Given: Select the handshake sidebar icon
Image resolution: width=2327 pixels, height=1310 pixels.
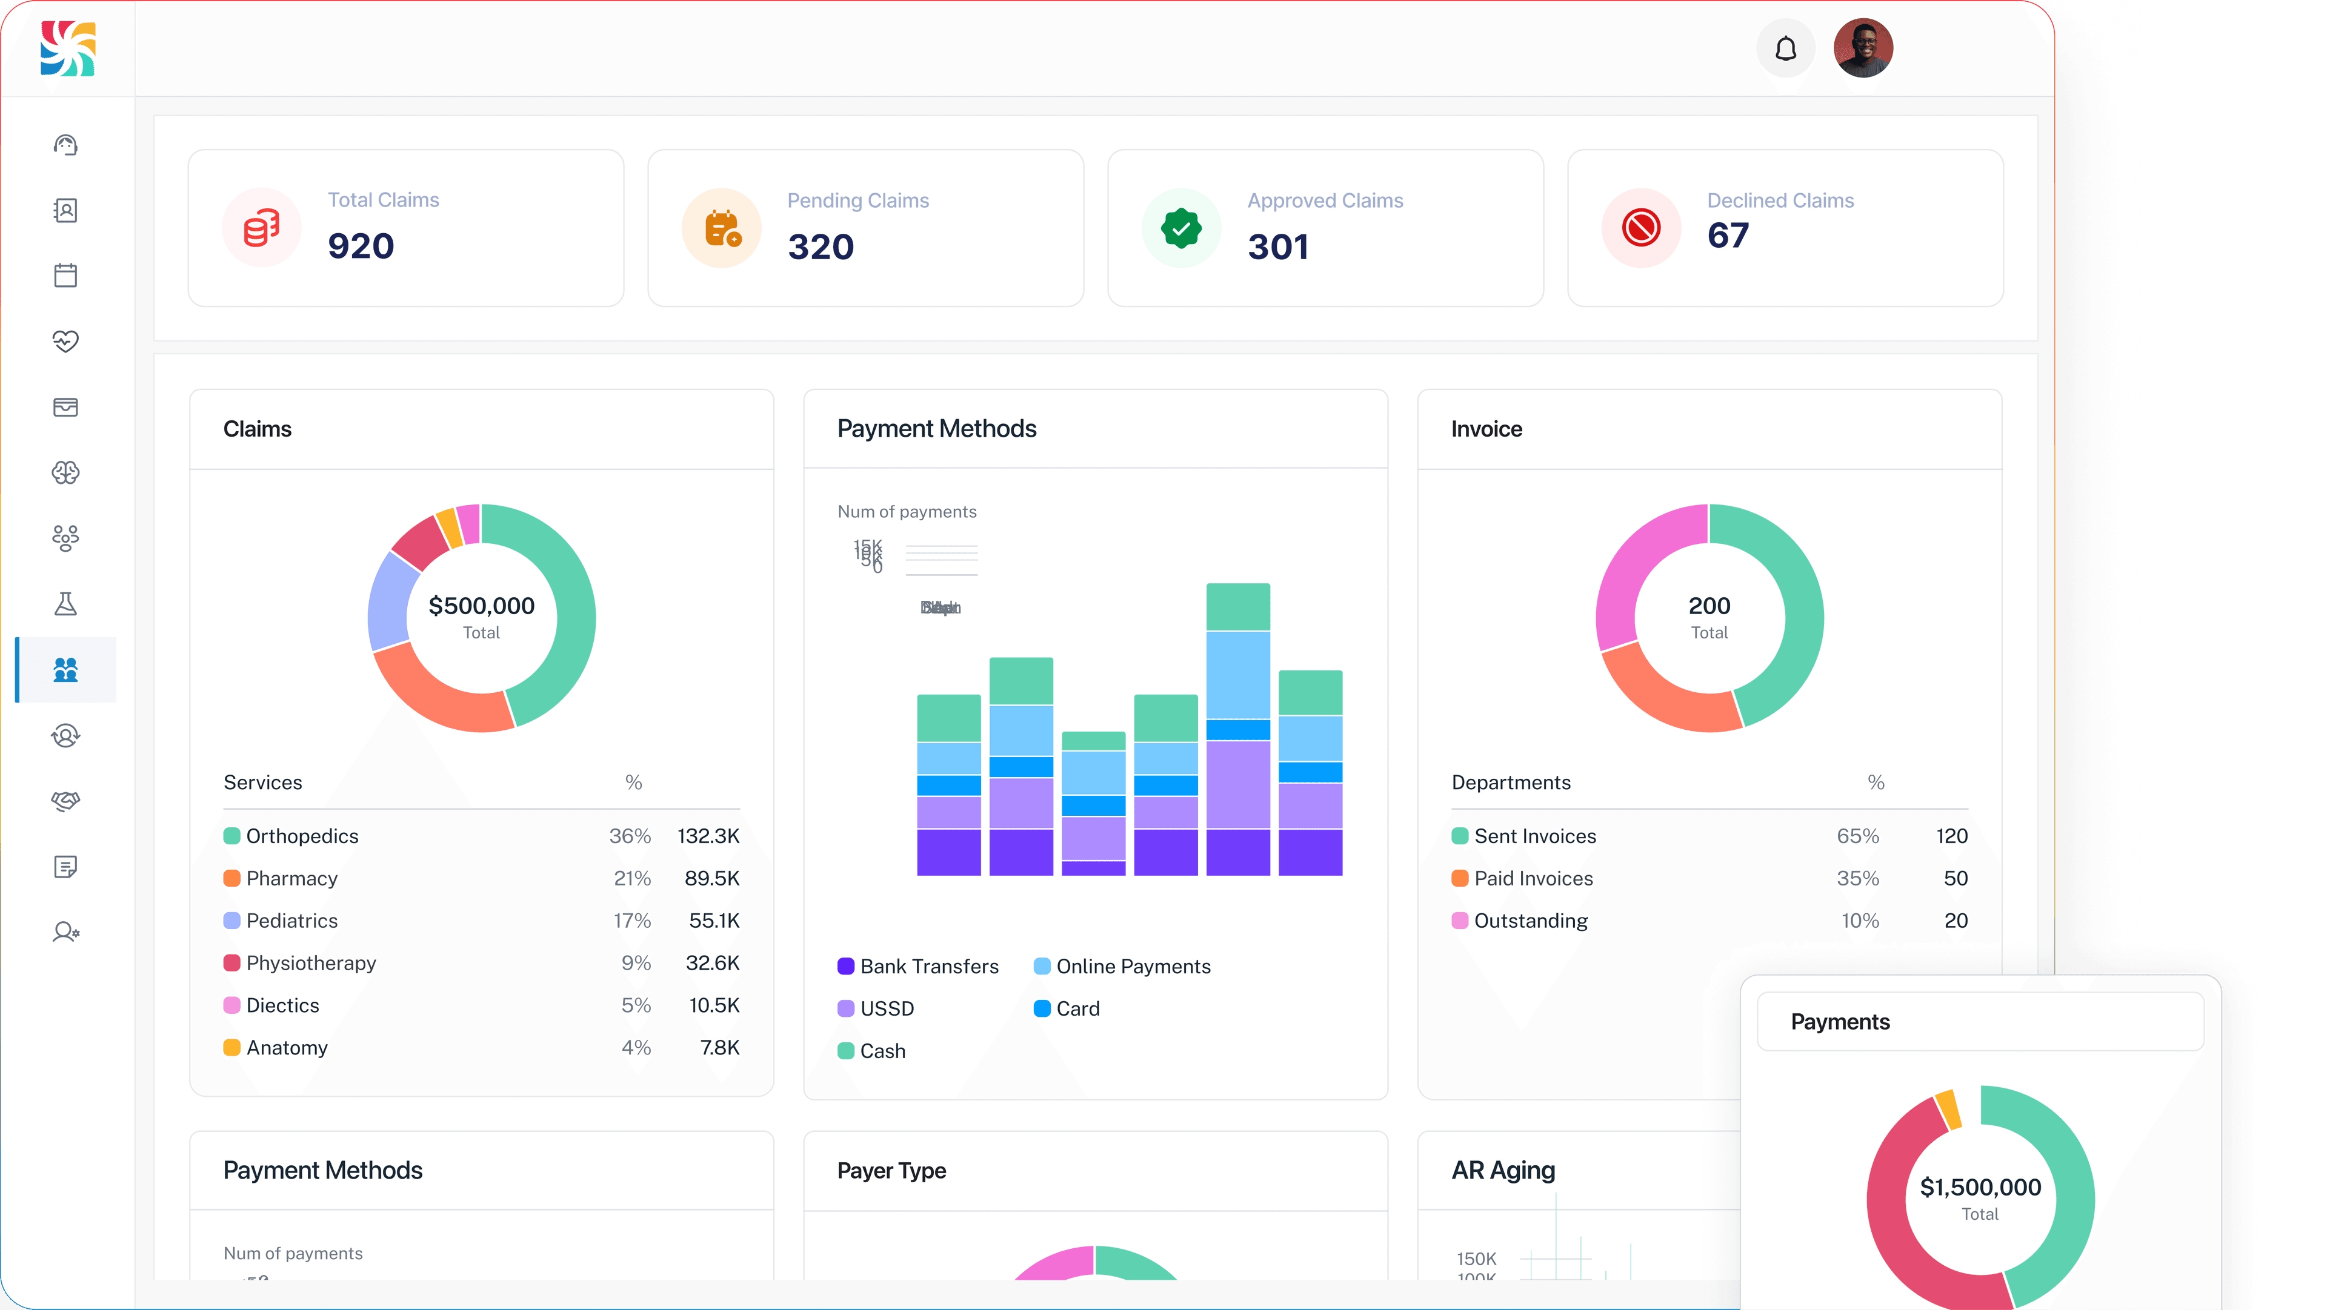Looking at the screenshot, I should click(65, 801).
